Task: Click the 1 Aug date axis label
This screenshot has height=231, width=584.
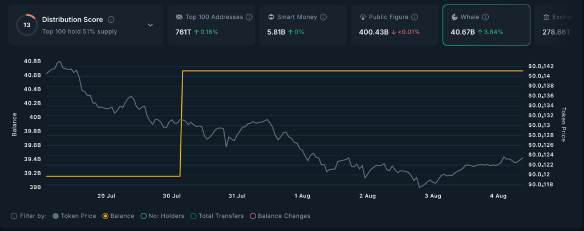Action: pos(302,196)
